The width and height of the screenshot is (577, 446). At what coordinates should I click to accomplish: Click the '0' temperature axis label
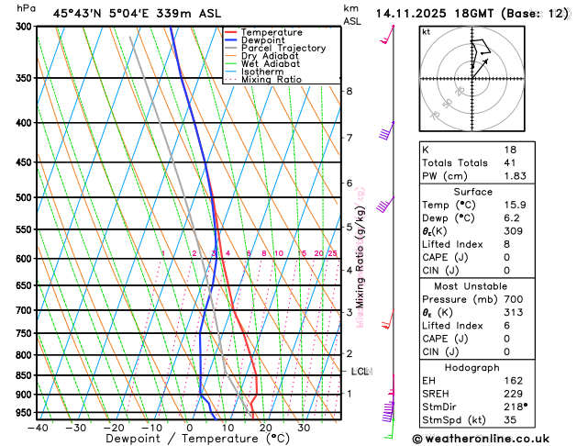pos(189,428)
